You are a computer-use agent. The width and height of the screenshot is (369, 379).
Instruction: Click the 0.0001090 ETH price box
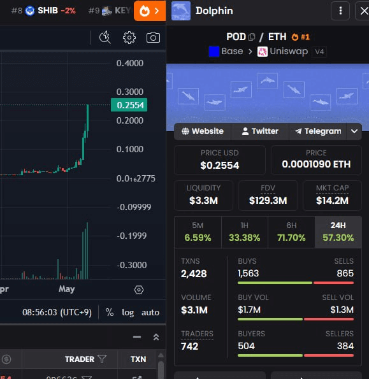(x=316, y=160)
